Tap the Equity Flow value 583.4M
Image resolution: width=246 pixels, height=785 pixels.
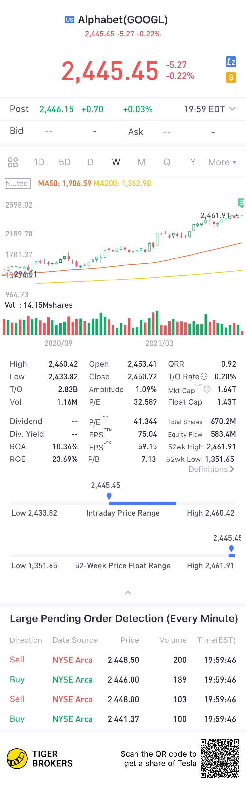tap(223, 434)
